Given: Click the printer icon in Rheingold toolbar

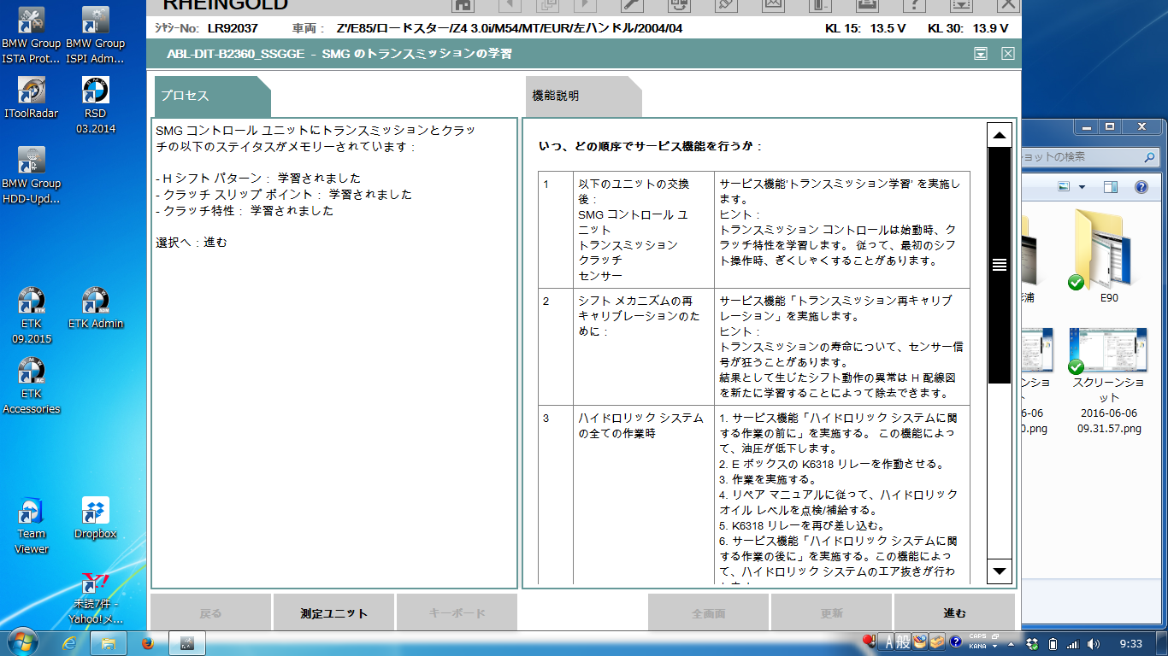Looking at the screenshot, I should tap(867, 6).
